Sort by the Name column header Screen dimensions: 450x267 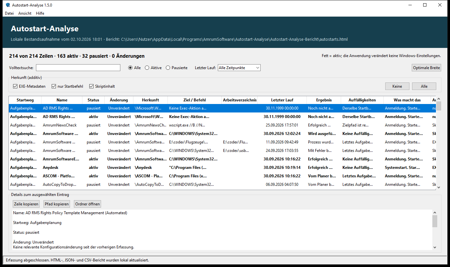tap(62, 100)
